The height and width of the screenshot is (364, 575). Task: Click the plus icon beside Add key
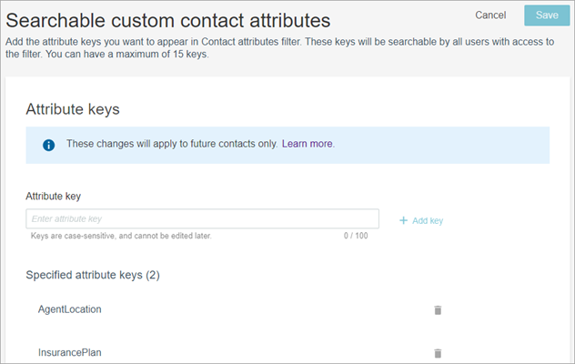click(x=404, y=220)
